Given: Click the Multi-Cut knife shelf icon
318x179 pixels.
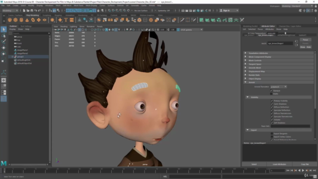Looking at the screenshot, I should tap(182, 20).
